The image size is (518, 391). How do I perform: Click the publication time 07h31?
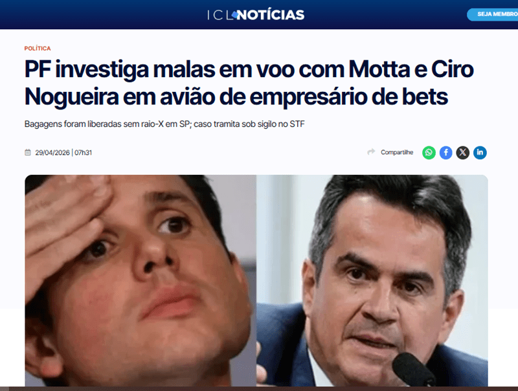coord(84,153)
